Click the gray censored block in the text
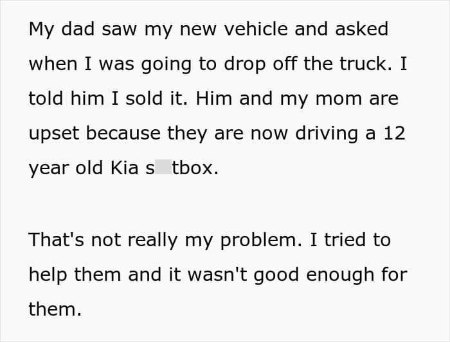450x342 pixels. [x=163, y=168]
